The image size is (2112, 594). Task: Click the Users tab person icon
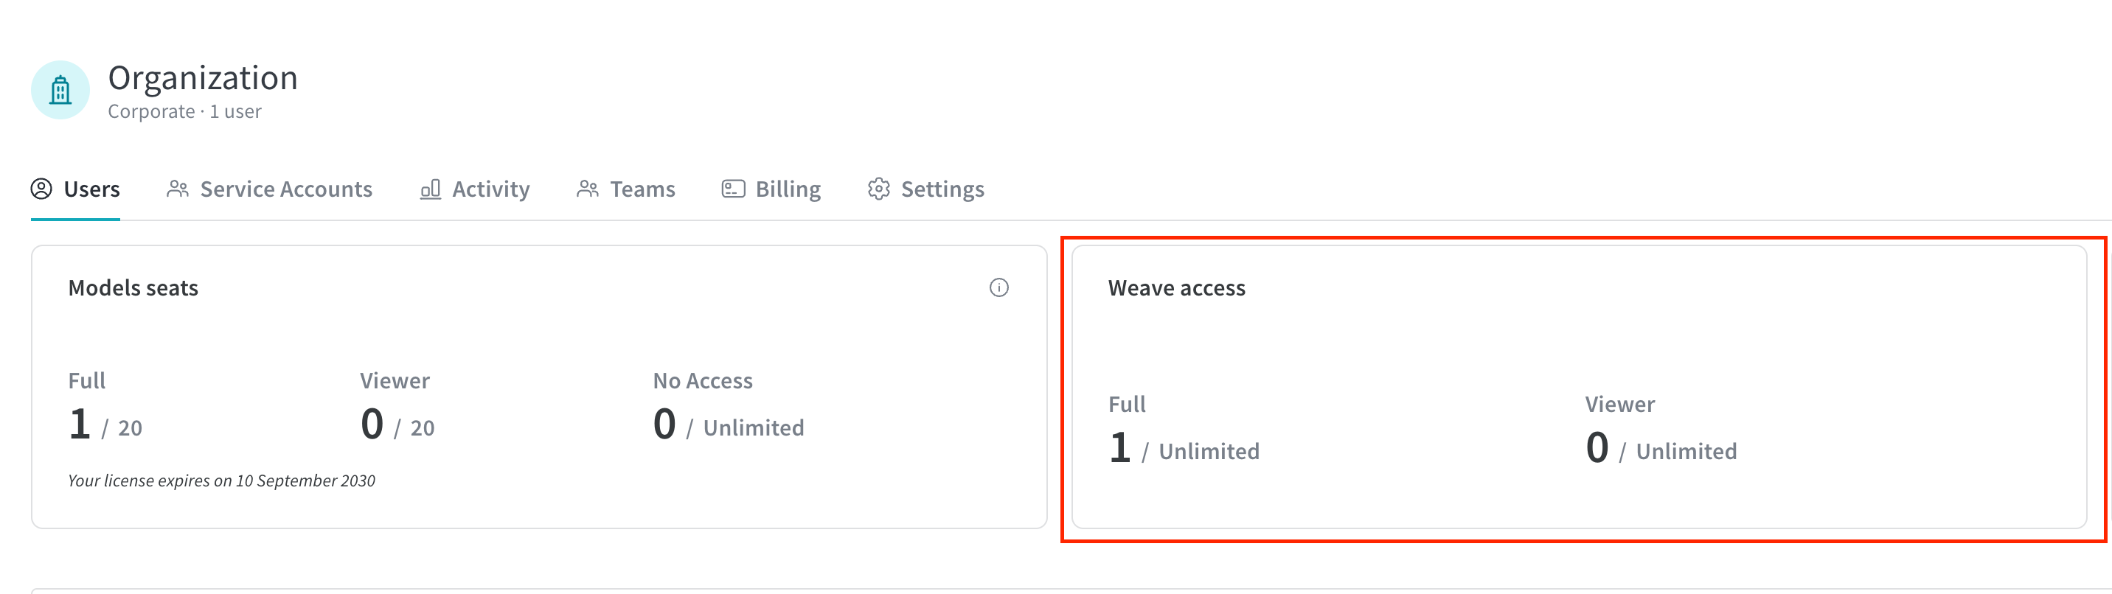[41, 189]
